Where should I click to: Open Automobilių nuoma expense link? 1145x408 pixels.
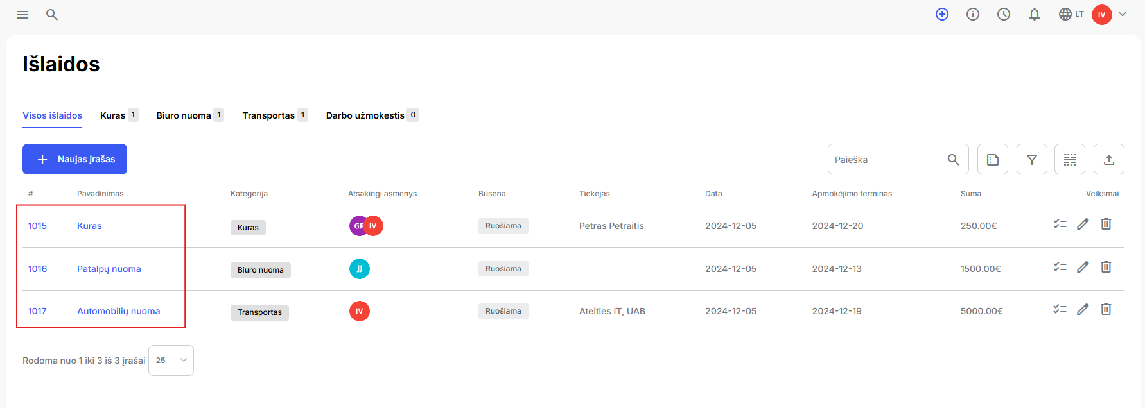click(119, 311)
